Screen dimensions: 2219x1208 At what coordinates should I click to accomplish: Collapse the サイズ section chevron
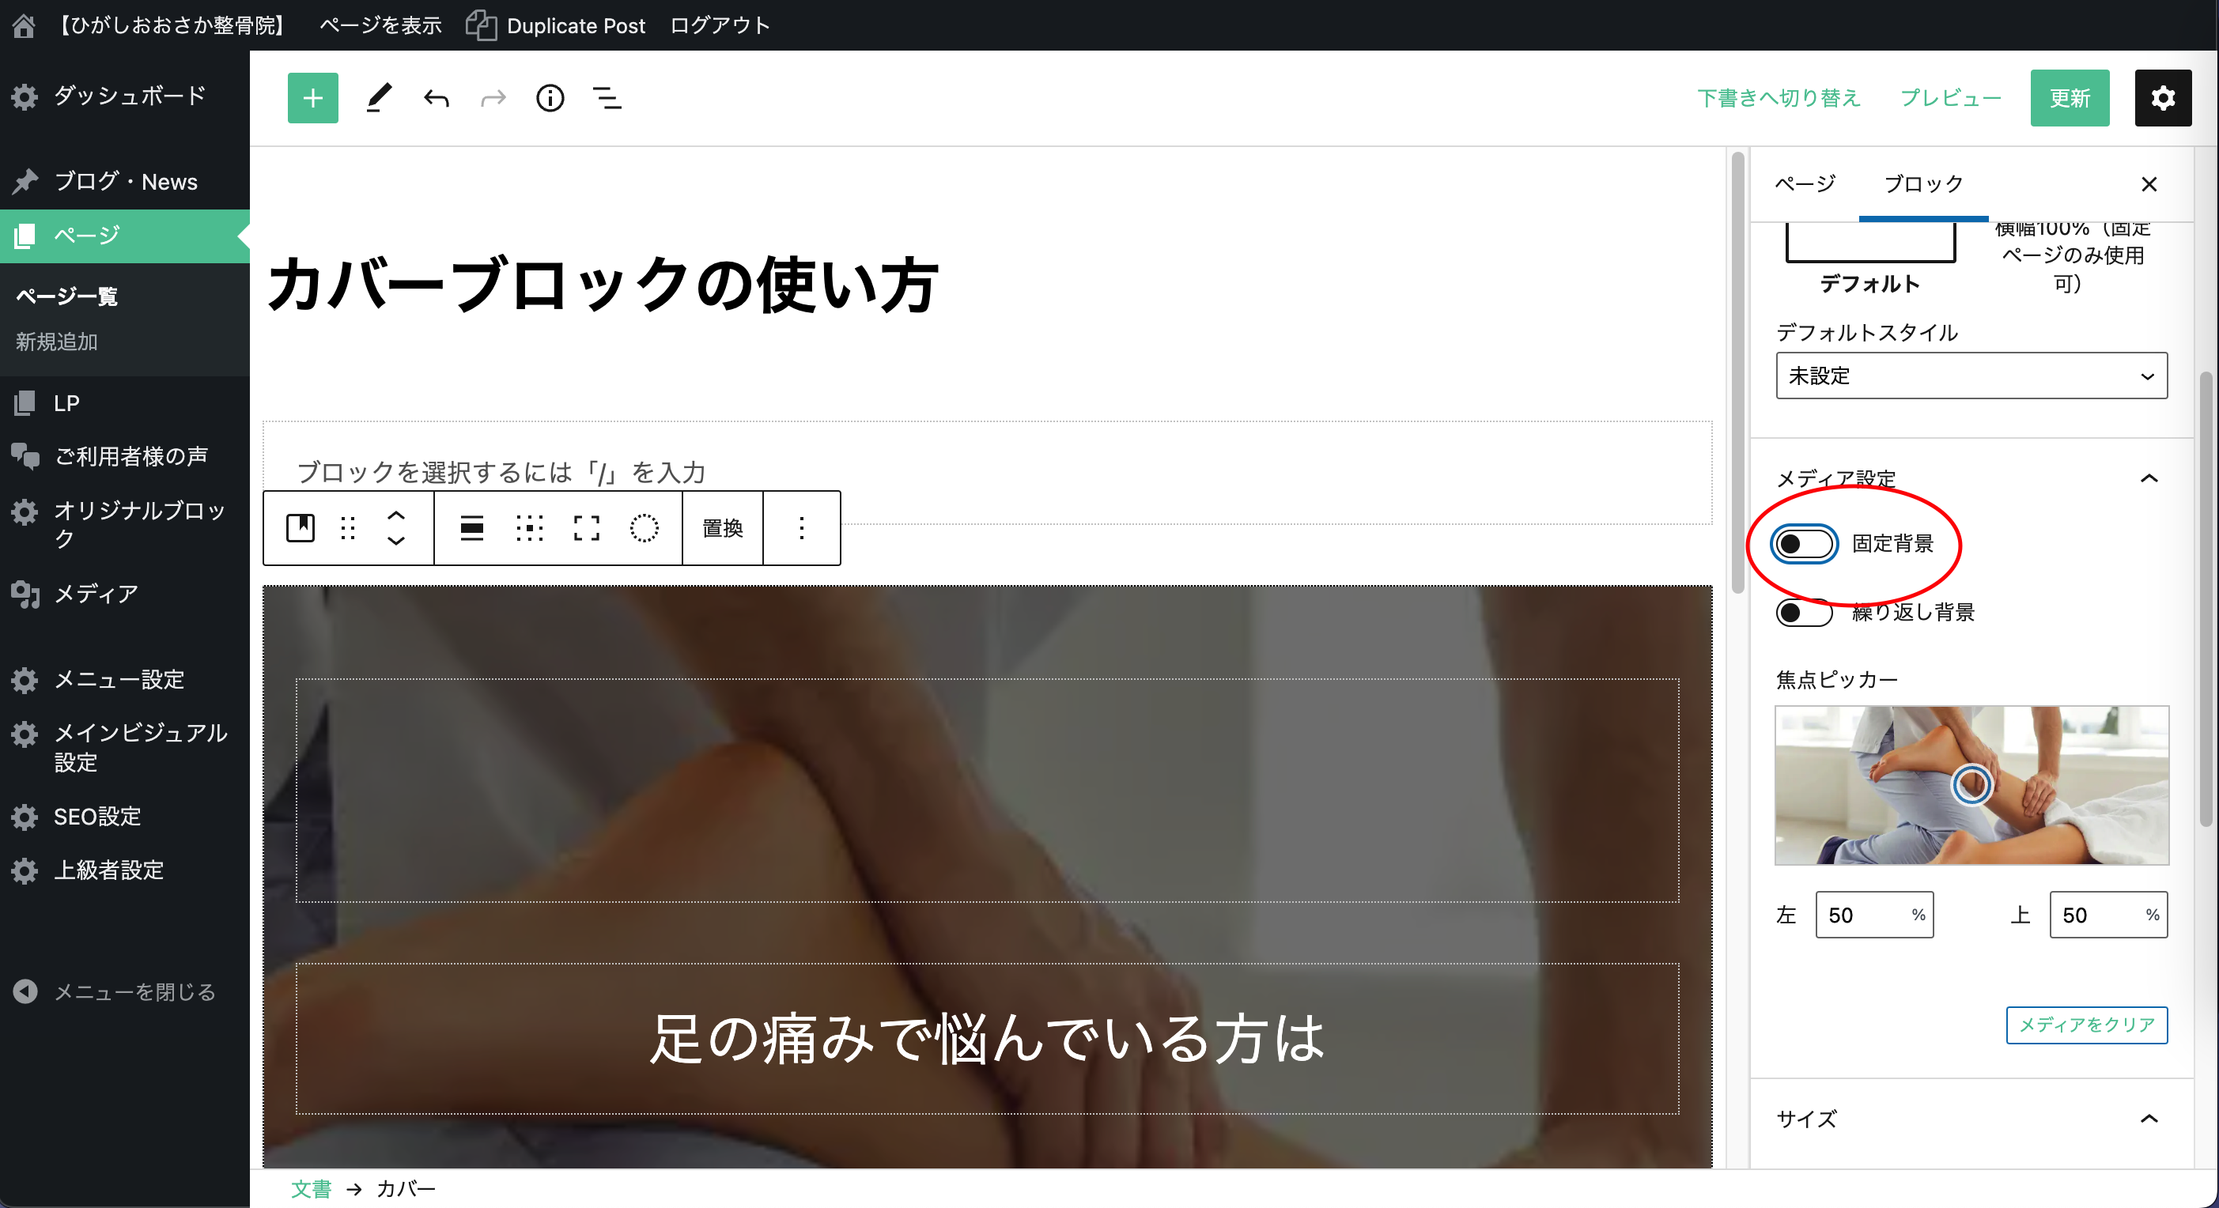(x=2149, y=1119)
